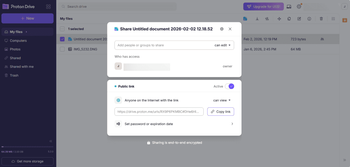The height and width of the screenshot is (167, 350).
Task: Open Shared with me in sidebar
Action: pyautogui.click(x=21, y=67)
